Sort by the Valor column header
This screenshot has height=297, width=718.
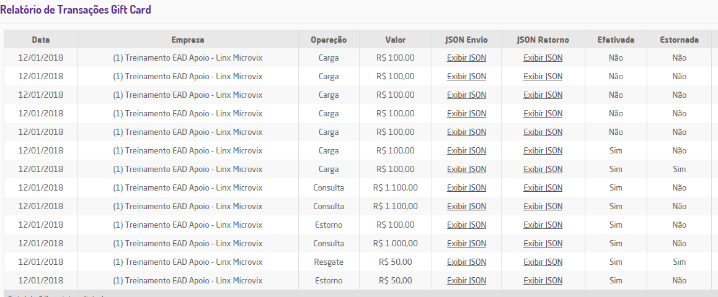395,40
